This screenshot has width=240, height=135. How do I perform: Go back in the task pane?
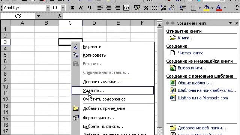pos(167,23)
